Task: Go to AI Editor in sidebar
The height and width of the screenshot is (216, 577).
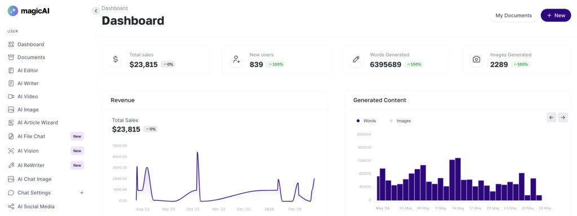Action: [28, 70]
